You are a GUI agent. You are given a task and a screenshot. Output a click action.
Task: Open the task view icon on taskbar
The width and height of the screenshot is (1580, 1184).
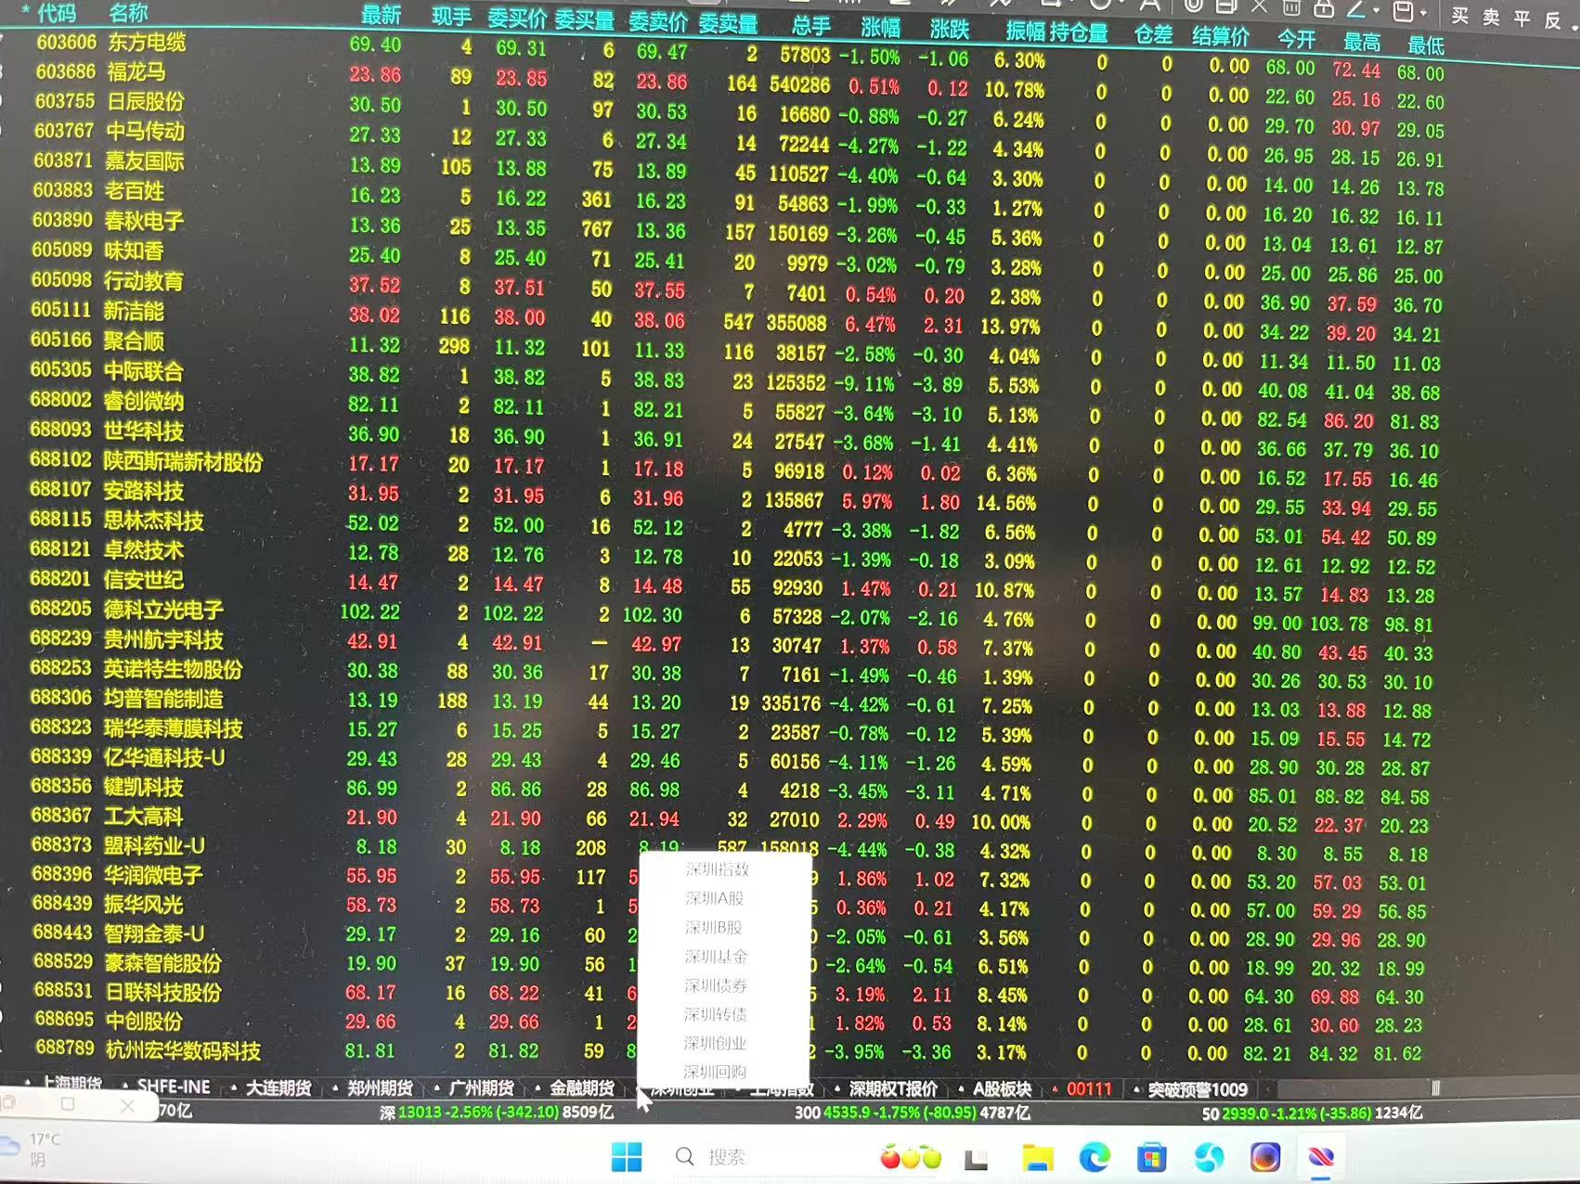click(976, 1159)
